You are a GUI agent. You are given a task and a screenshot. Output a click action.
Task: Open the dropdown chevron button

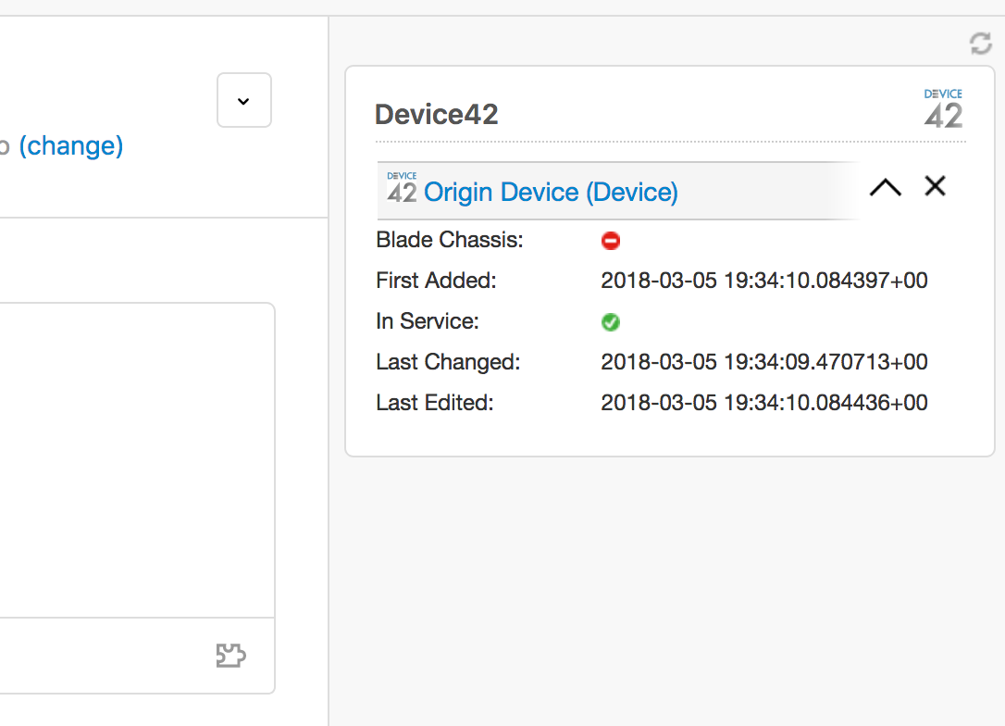pyautogui.click(x=243, y=100)
